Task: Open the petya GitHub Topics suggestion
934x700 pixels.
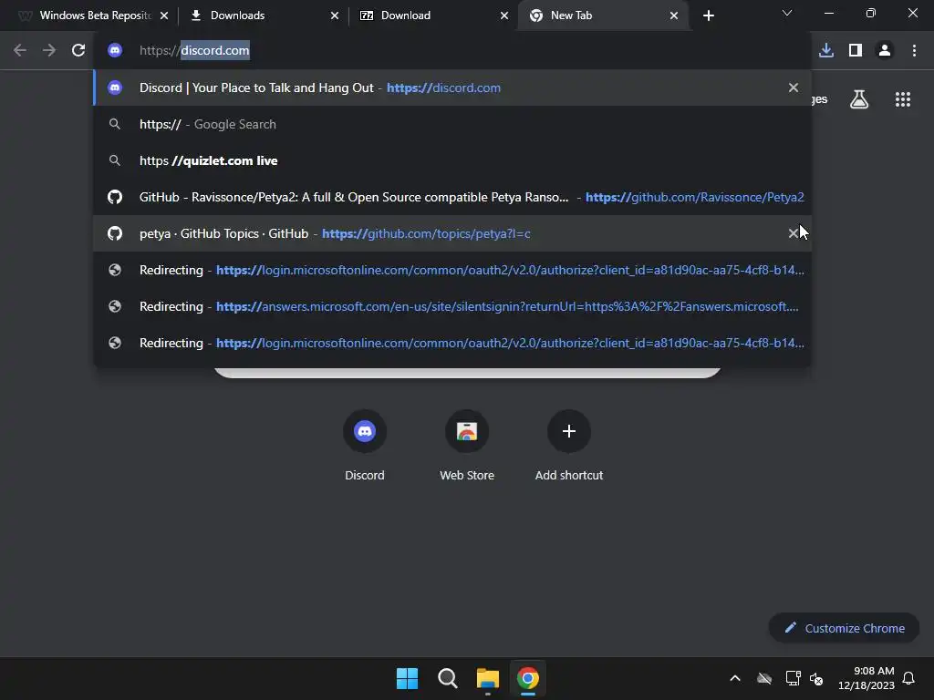Action: coord(452,233)
